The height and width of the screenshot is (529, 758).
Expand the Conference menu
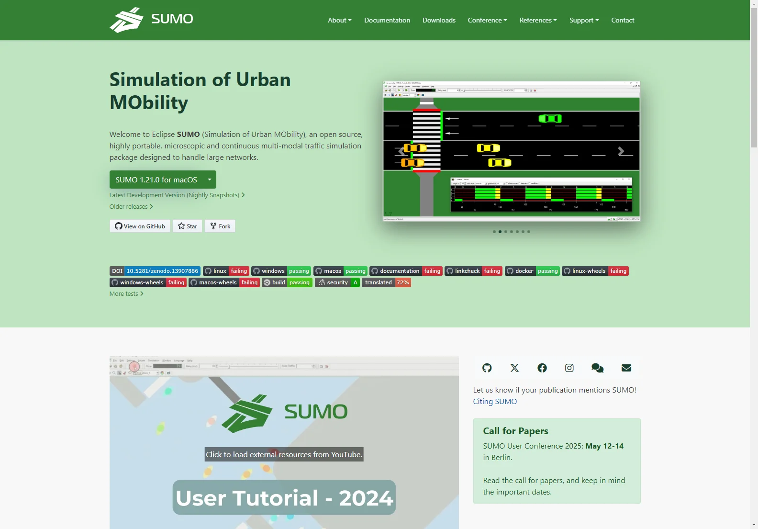point(487,20)
